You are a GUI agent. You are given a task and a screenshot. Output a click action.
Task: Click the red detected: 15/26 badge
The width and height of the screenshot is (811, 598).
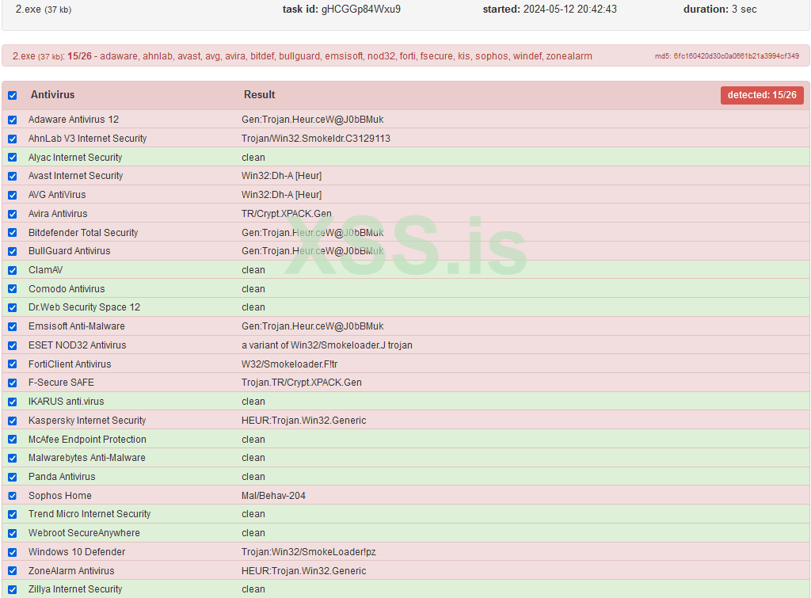(x=762, y=95)
